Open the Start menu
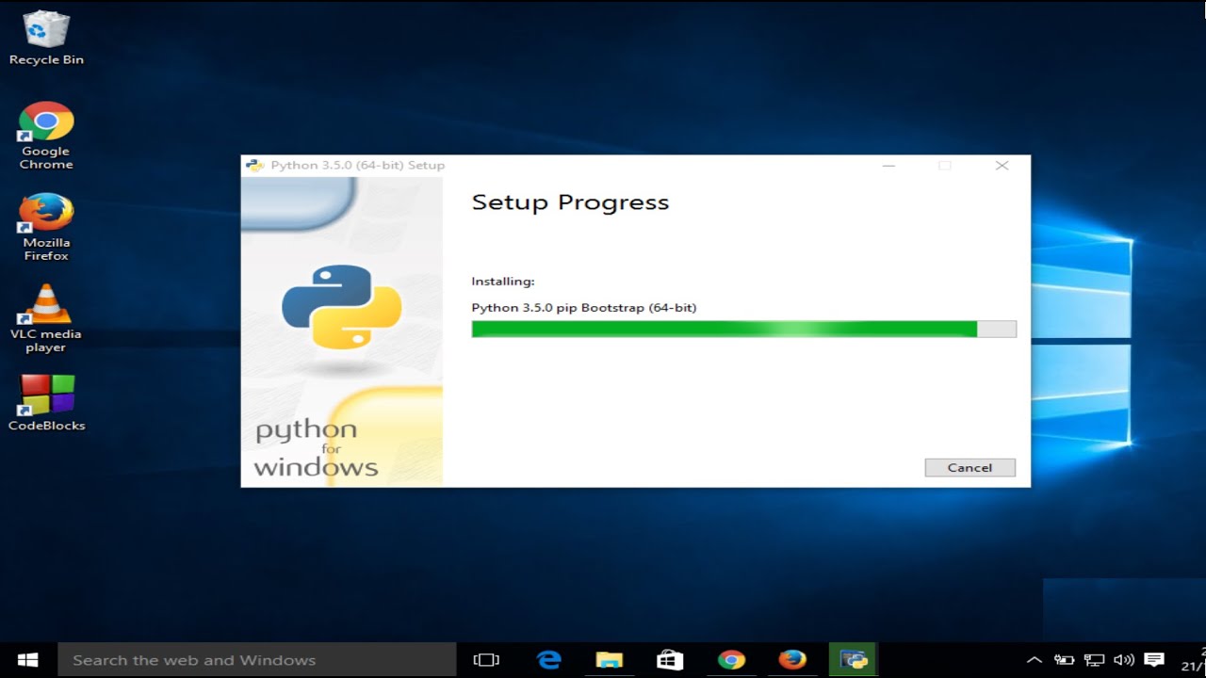Screen dimensions: 1206x678 coord(25,658)
